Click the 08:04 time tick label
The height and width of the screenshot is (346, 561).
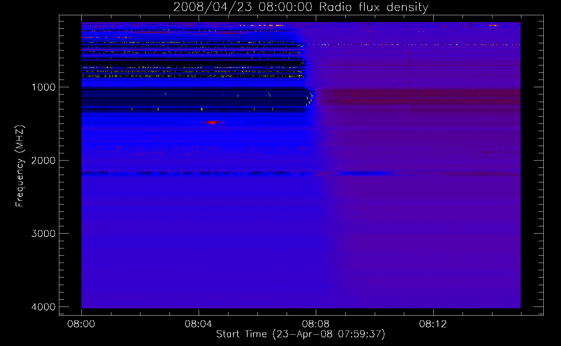[x=198, y=324]
